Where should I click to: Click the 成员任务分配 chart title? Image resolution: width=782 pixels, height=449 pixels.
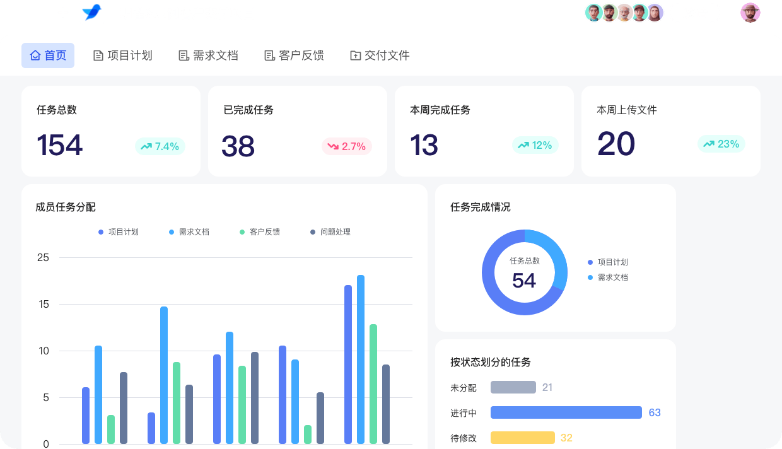[x=66, y=207]
